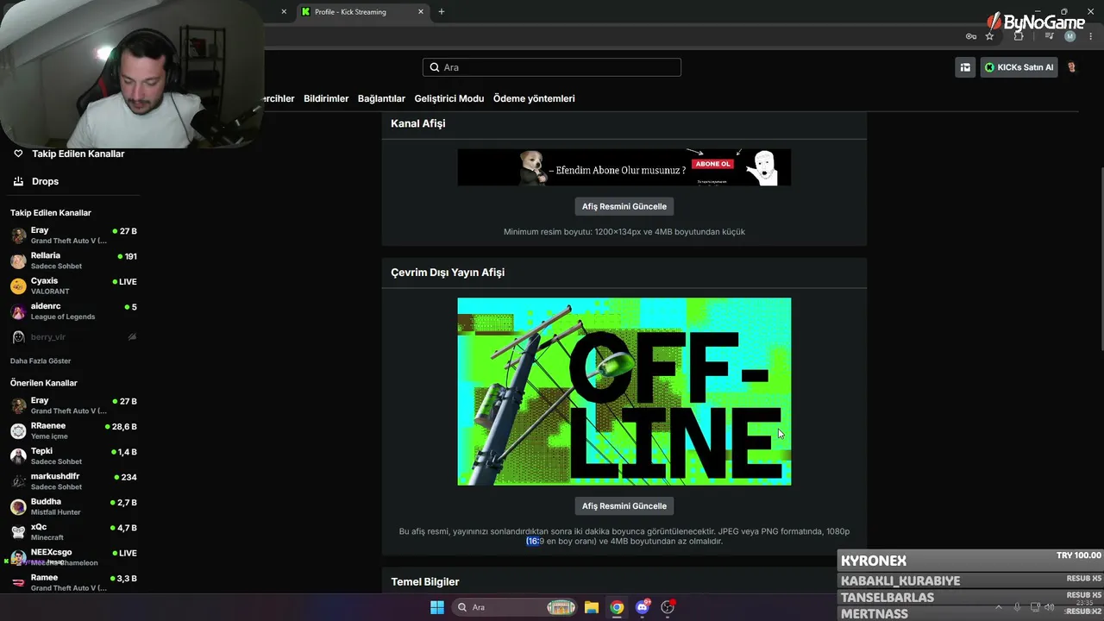Bookmark this page with the star icon
The height and width of the screenshot is (621, 1104).
989,36
